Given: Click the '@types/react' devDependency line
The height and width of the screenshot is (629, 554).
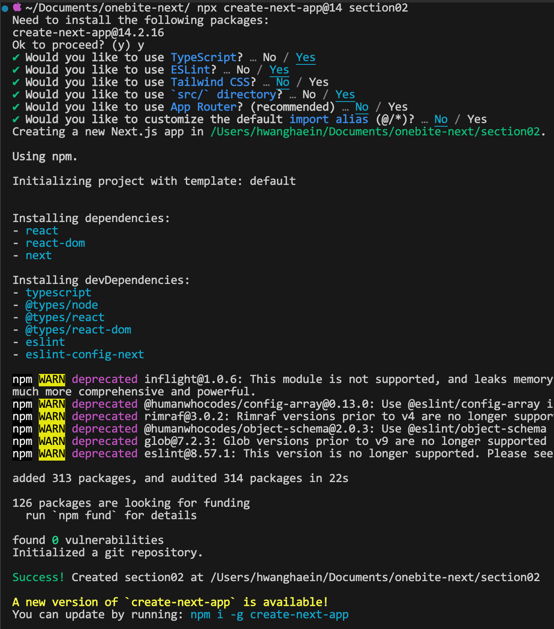Looking at the screenshot, I should pos(65,317).
